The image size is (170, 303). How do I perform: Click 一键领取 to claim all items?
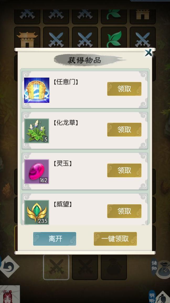pos(115,239)
